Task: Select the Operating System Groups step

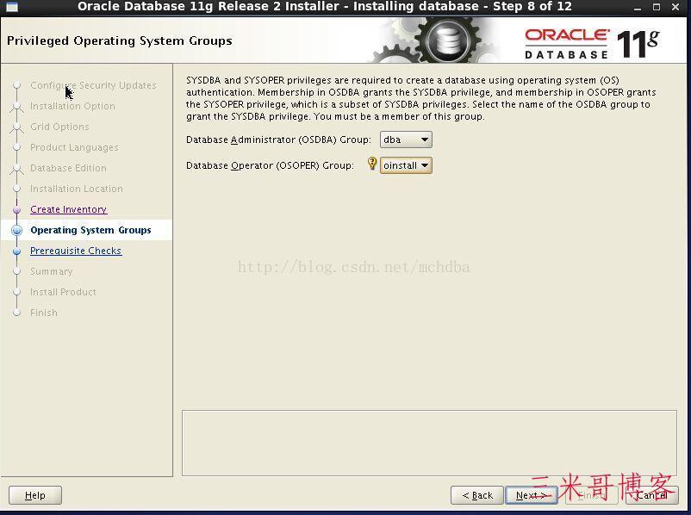Action: click(x=90, y=230)
